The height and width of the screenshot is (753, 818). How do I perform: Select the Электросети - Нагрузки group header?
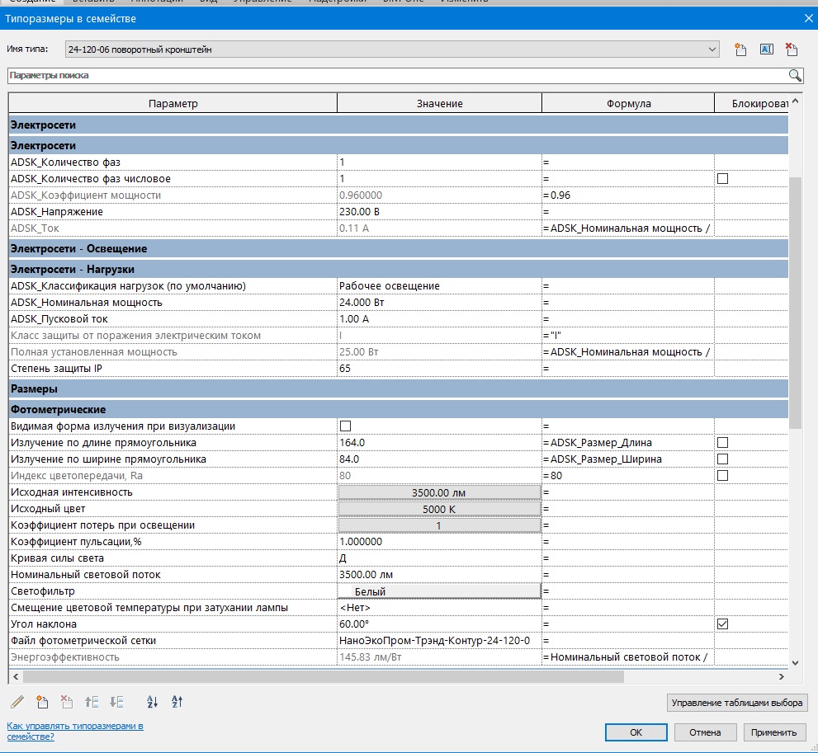click(398, 270)
